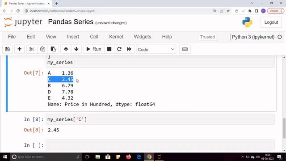Click the empty code cell at bottom
Image resolution: width=286 pixels, height=161 pixels.
160,145
